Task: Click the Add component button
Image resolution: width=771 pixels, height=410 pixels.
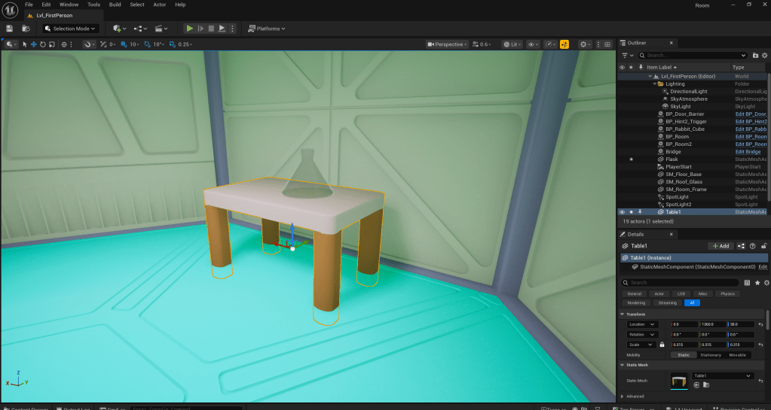Action: (x=721, y=246)
